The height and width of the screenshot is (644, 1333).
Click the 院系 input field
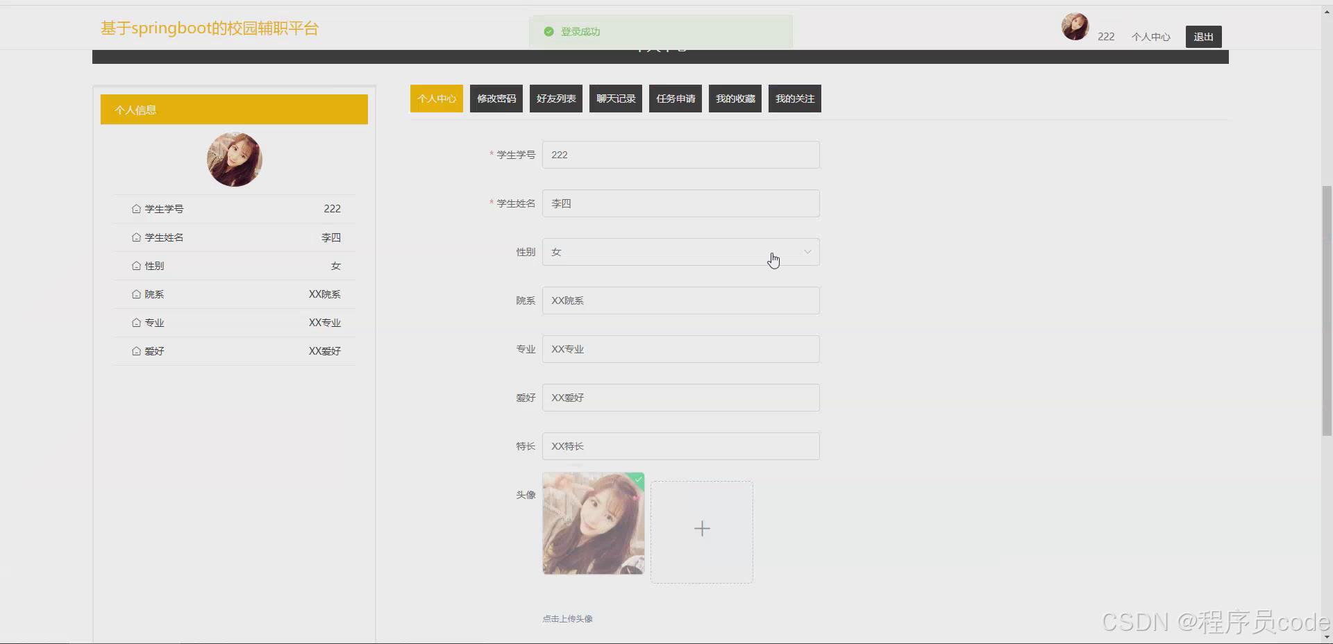pyautogui.click(x=681, y=300)
